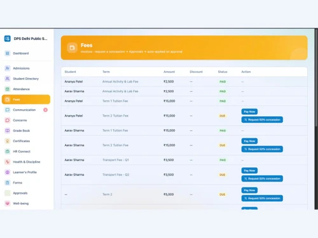The image size is (318, 238).
Task: Click the Fees wallet icon in sidebar
Action: click(x=8, y=100)
